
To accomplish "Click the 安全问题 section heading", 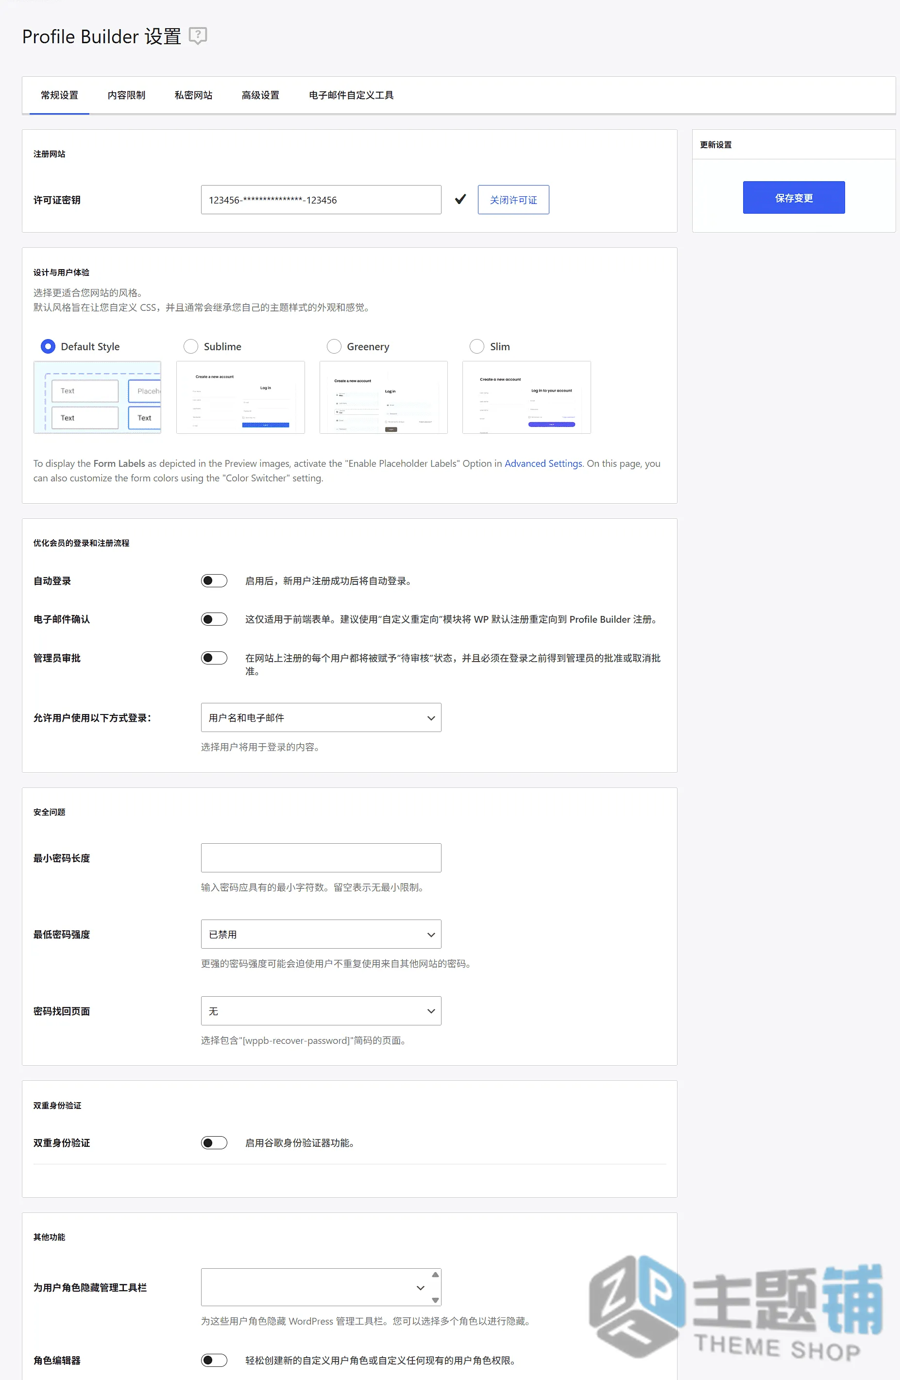I will coord(49,812).
